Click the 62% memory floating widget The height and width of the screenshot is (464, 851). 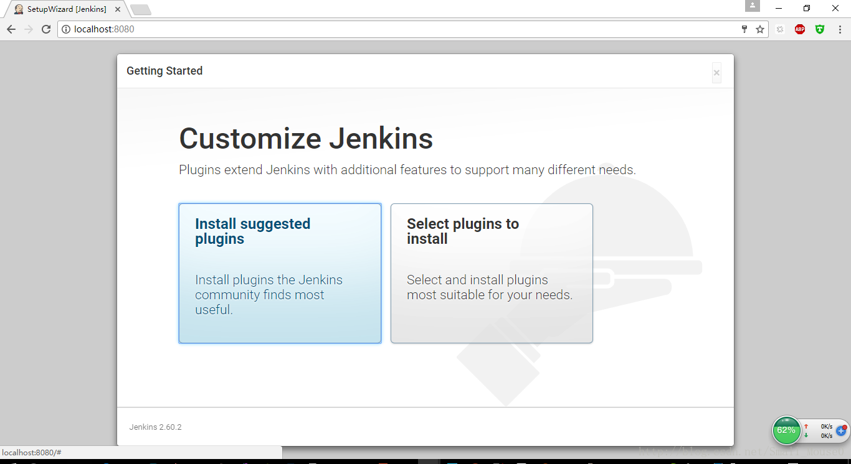[x=786, y=430]
